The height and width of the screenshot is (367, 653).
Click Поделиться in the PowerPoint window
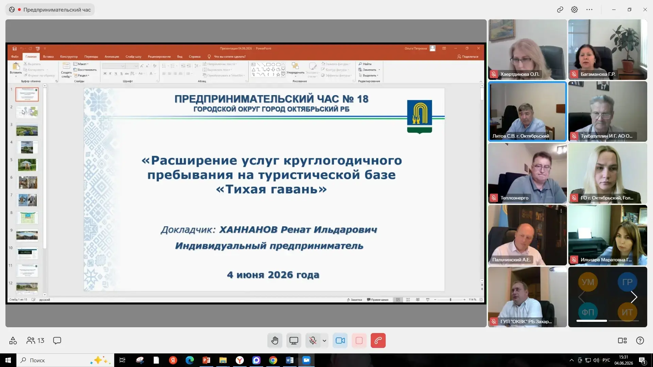(x=468, y=57)
